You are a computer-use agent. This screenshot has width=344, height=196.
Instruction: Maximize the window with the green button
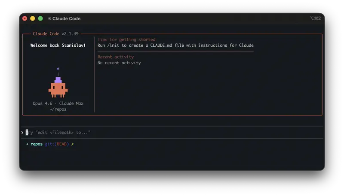40,18
